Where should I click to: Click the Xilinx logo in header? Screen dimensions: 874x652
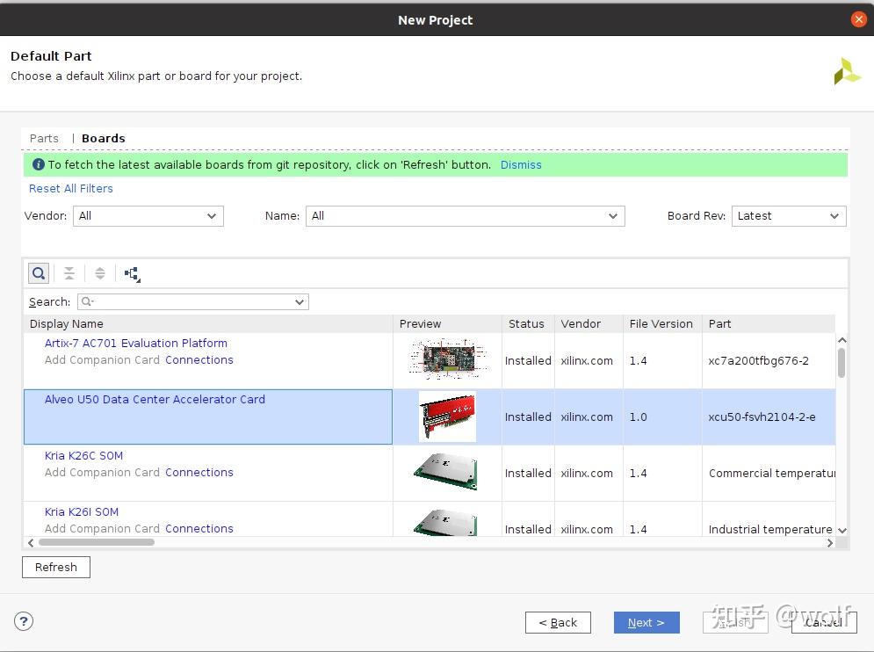click(x=847, y=72)
